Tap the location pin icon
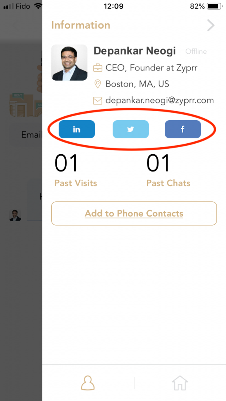Image resolution: width=226 pixels, height=401 pixels. click(x=98, y=84)
